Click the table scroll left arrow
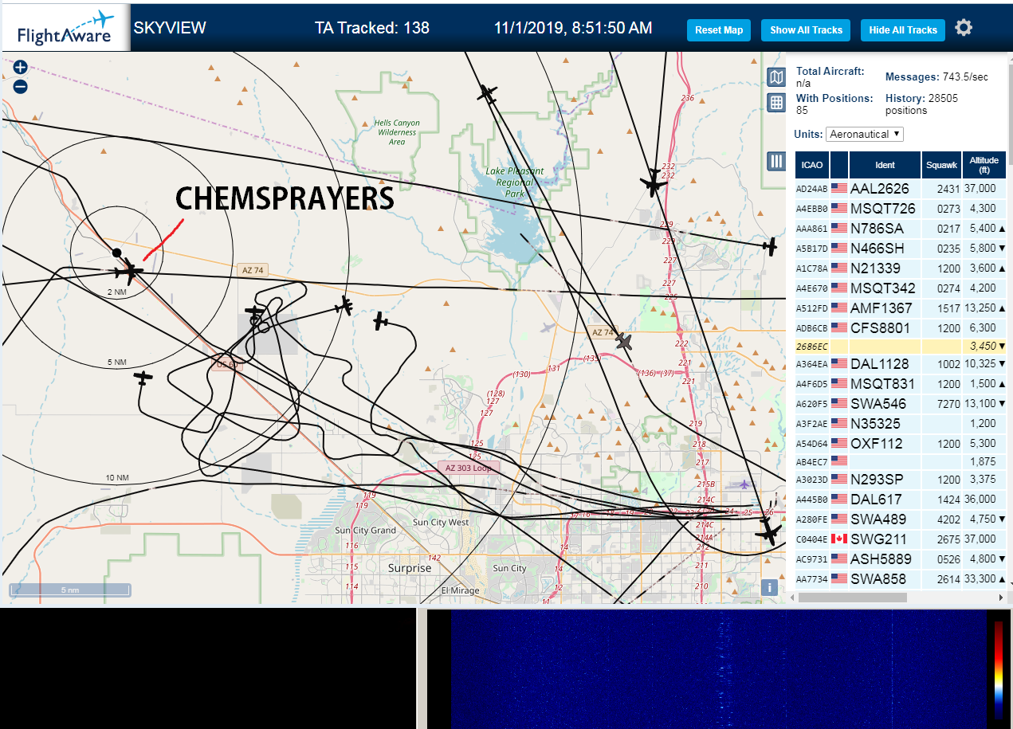 click(x=792, y=597)
